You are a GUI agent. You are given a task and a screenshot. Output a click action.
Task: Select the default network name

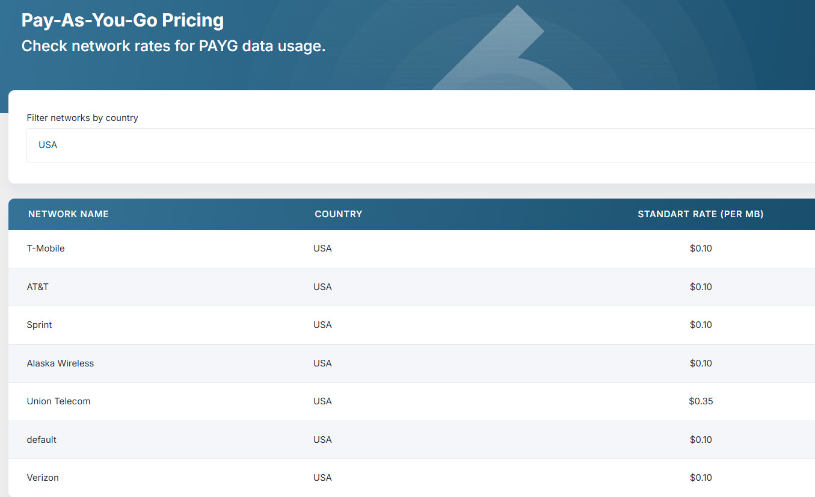click(x=42, y=440)
